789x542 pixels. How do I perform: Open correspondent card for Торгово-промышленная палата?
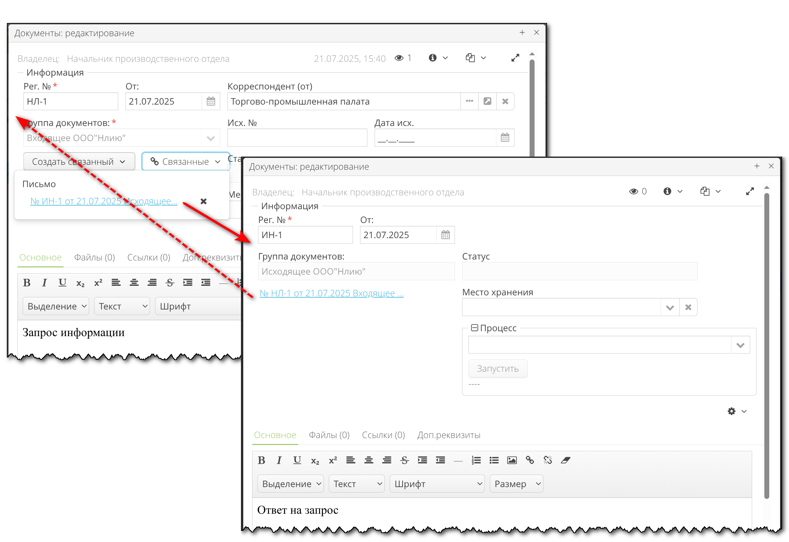tap(487, 101)
